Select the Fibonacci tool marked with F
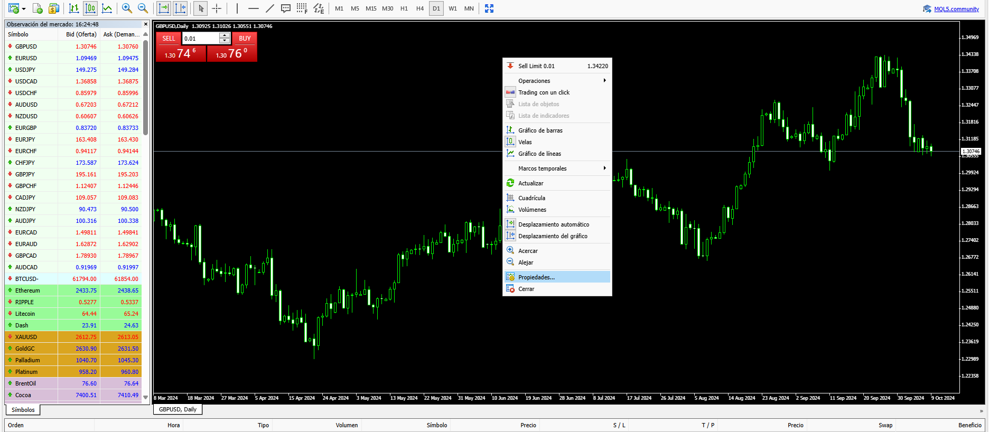The height and width of the screenshot is (432, 989). [302, 8]
